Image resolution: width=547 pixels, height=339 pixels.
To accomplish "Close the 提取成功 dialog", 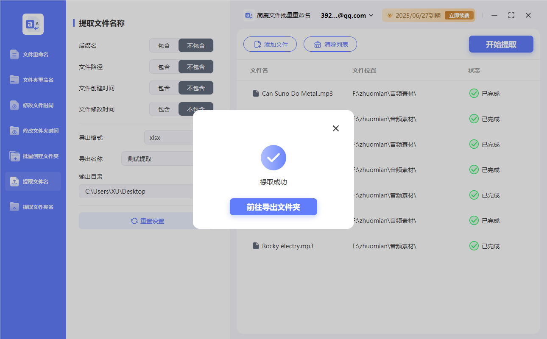I will (x=335, y=128).
